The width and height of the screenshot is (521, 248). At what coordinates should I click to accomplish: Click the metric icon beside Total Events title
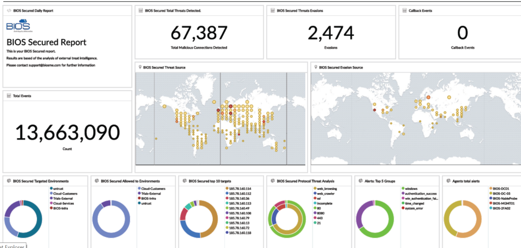(9, 96)
